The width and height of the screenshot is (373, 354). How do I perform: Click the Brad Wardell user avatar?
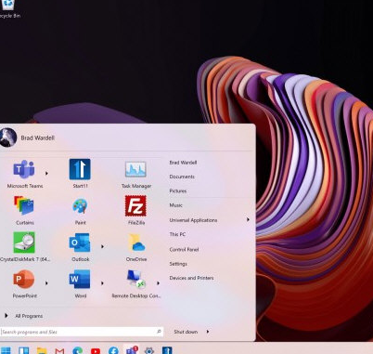[7, 138]
